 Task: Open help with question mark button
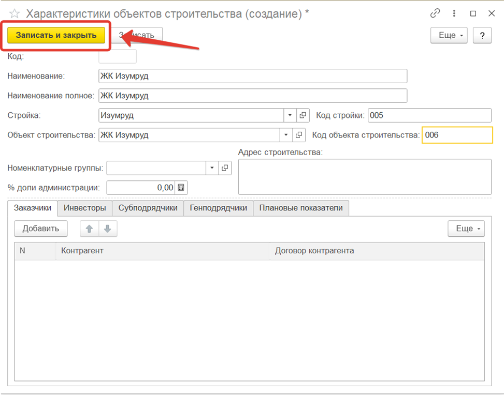482,35
